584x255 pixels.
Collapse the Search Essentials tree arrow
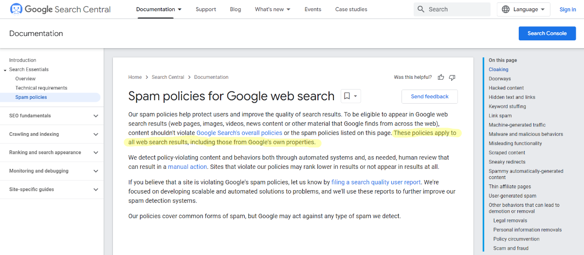pos(5,70)
